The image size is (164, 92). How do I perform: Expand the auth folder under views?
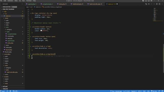pos(12,20)
